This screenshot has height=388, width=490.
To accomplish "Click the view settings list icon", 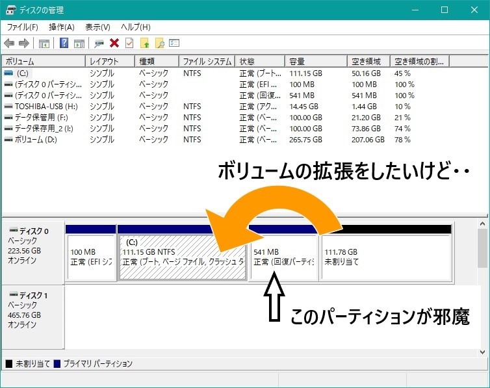I will (x=174, y=43).
